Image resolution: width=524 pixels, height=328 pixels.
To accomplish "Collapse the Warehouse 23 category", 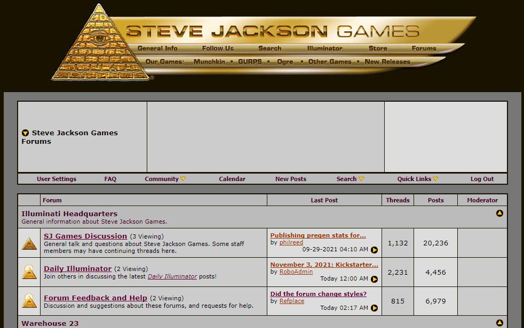I will tap(499, 323).
